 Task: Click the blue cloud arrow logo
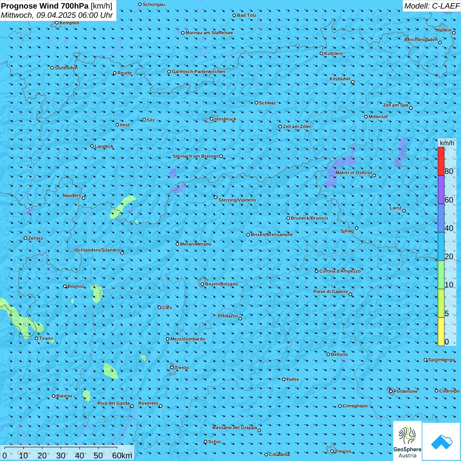pos(442,442)
